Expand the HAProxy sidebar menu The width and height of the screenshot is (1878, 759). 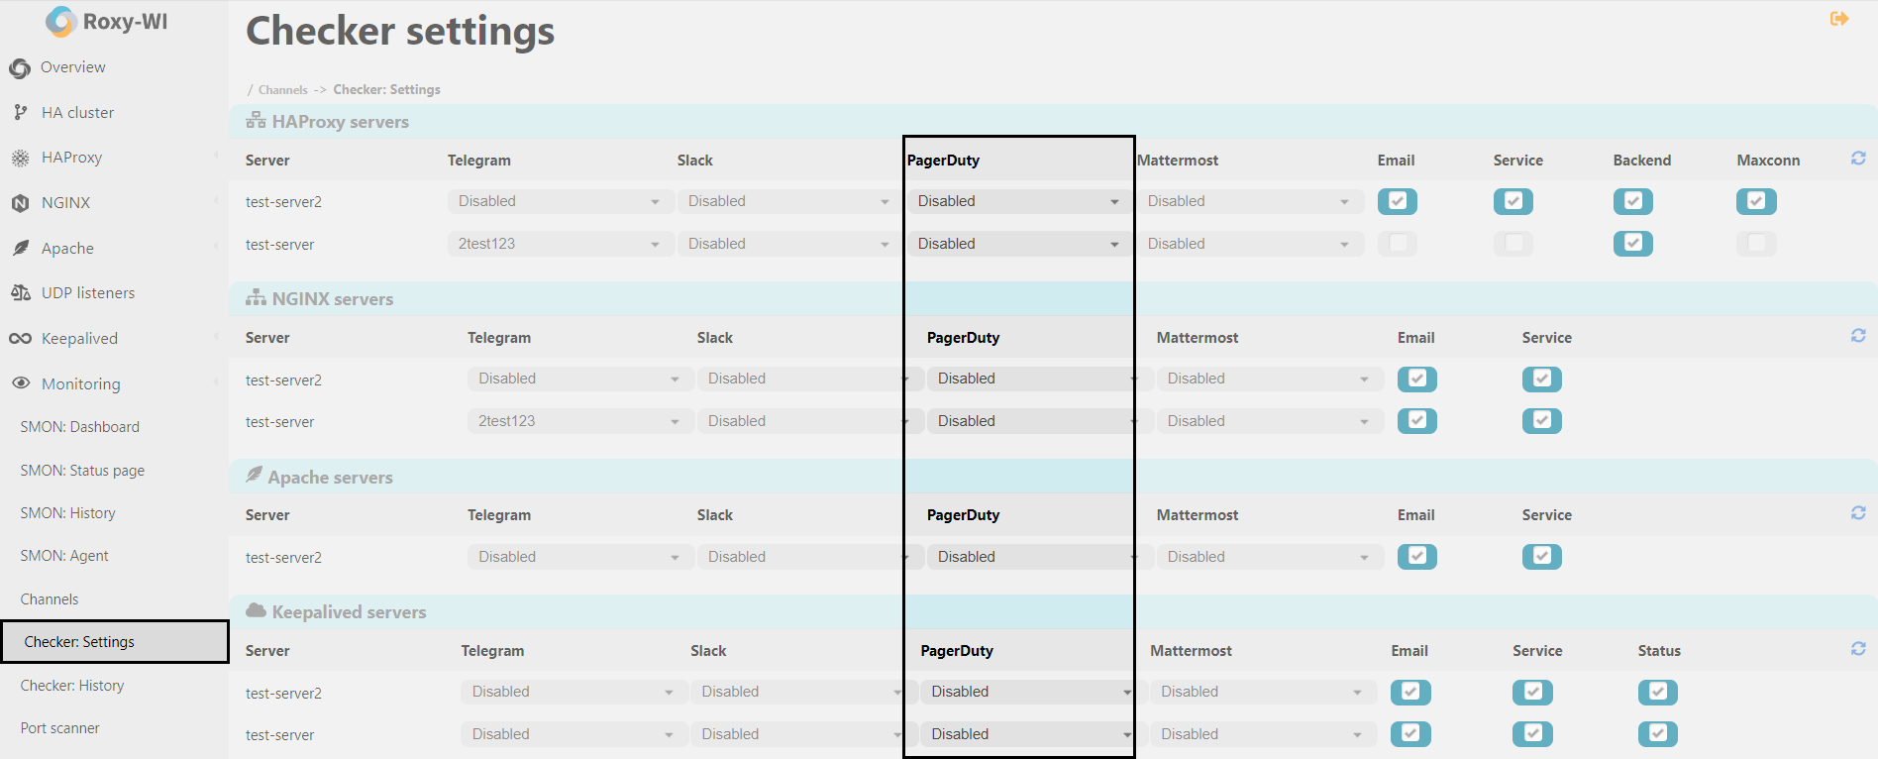[x=71, y=158]
